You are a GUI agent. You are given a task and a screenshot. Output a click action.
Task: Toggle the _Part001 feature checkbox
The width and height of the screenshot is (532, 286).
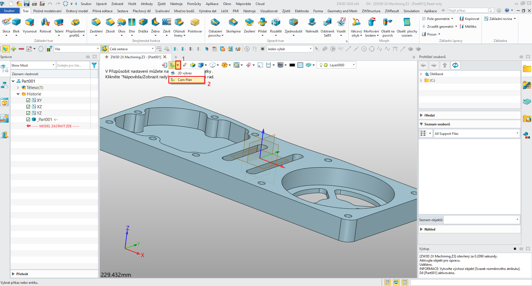(x=28, y=119)
